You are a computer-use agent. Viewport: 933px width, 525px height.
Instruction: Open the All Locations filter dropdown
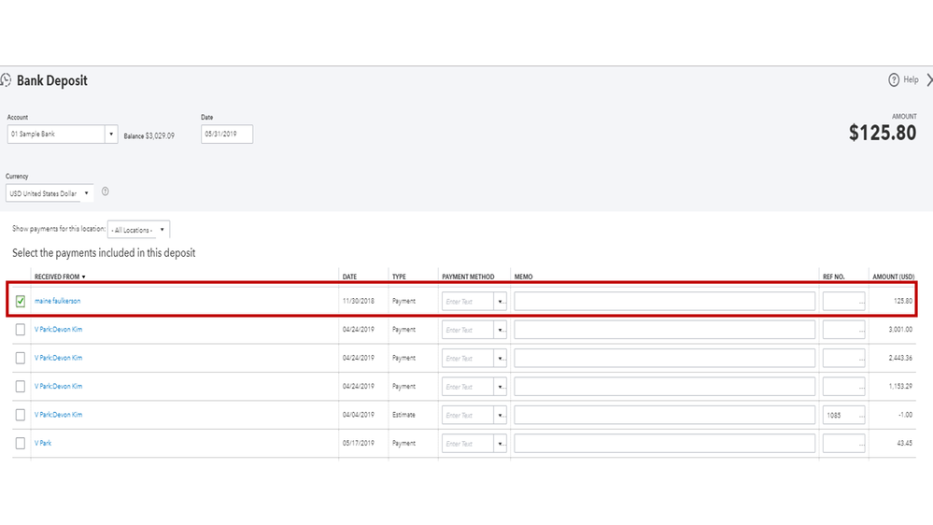[x=163, y=230]
